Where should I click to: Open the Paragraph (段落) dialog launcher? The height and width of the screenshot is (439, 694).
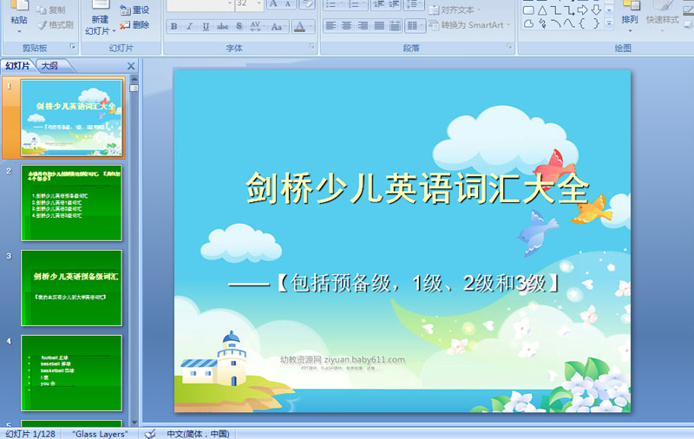point(509,47)
